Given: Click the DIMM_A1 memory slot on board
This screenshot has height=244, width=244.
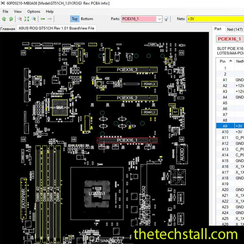Looking at the screenshot, I should point(58,194).
